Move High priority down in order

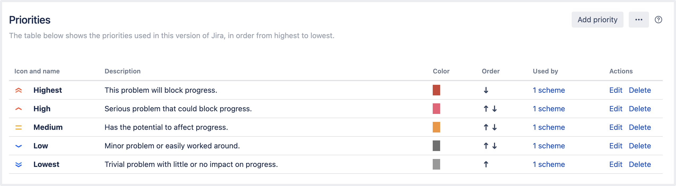coord(495,109)
